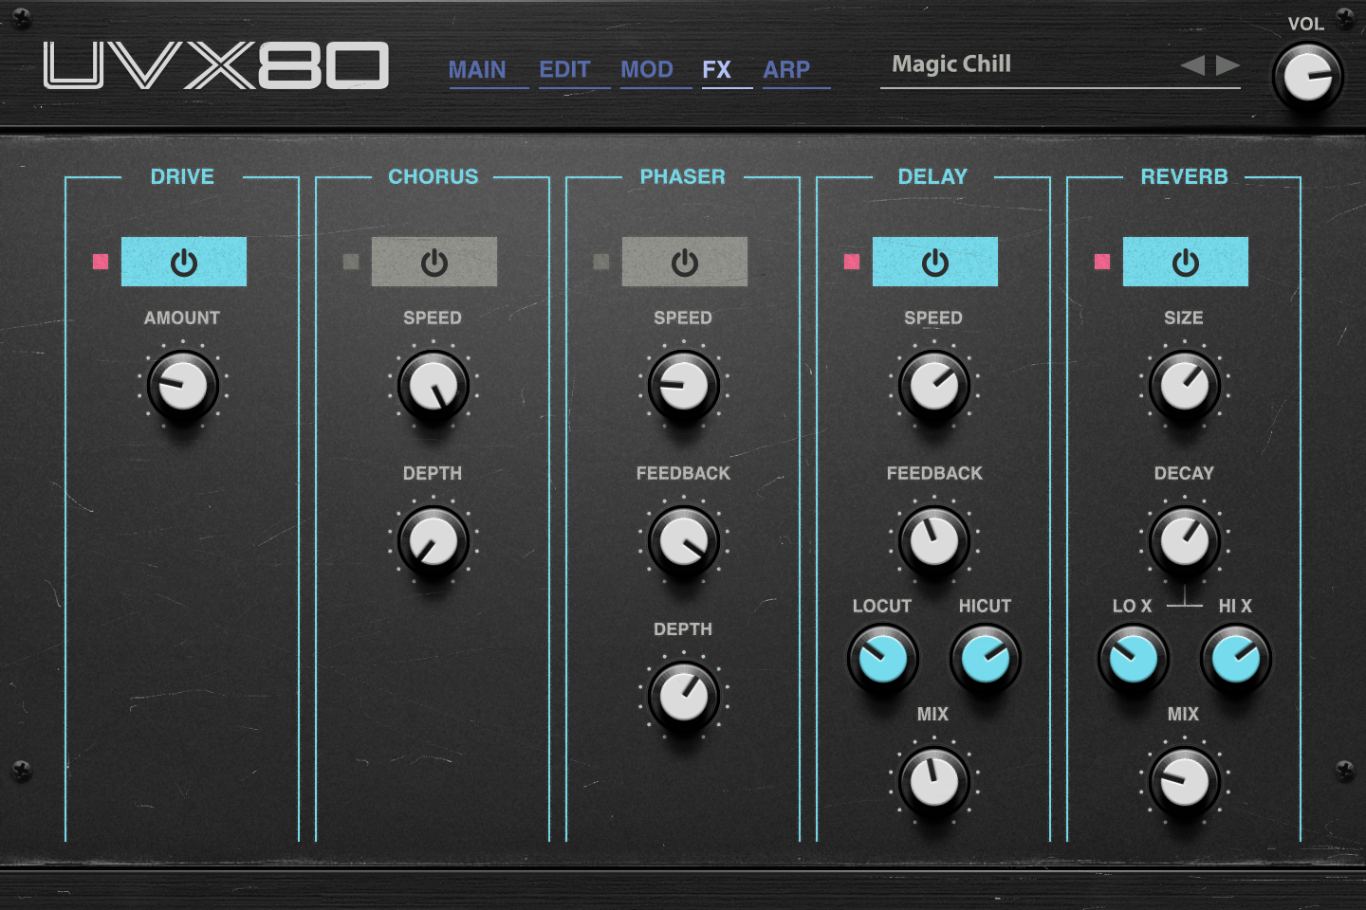Click the Phaser SPEED knob
1366x910 pixels.
click(x=684, y=386)
